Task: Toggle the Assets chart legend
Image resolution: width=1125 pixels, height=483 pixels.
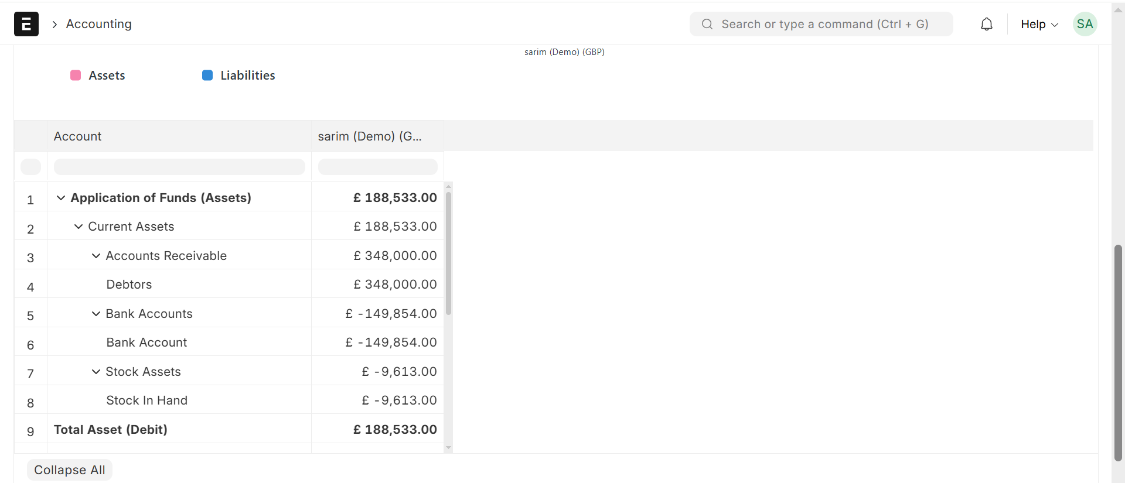Action: [x=98, y=76]
